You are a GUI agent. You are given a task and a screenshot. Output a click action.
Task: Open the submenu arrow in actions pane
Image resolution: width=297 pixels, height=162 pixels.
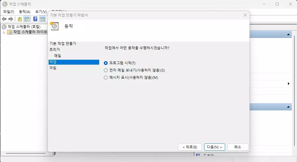point(289,84)
